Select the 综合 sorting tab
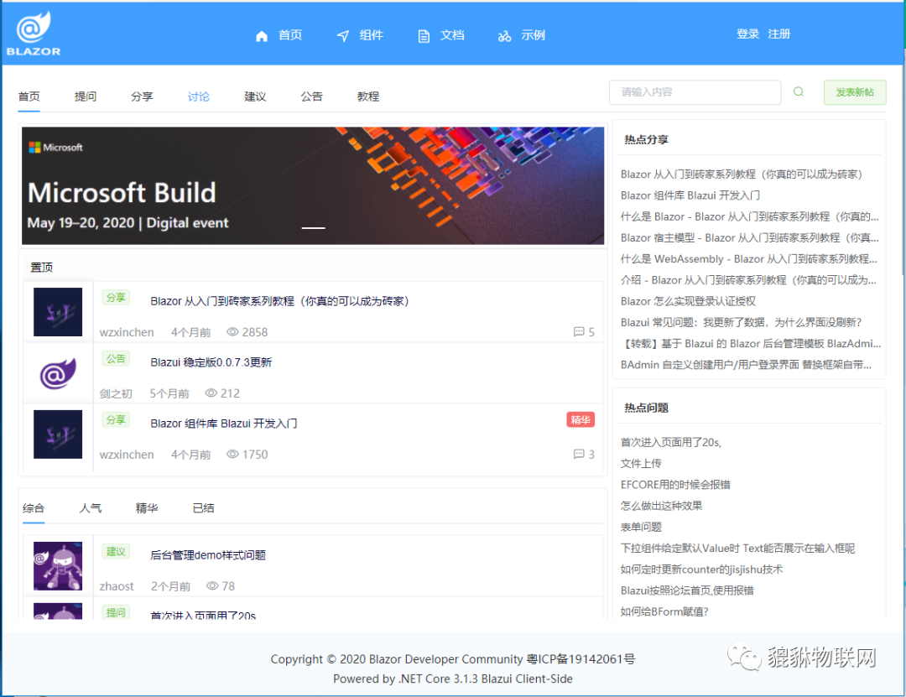The width and height of the screenshot is (906, 697). point(34,508)
